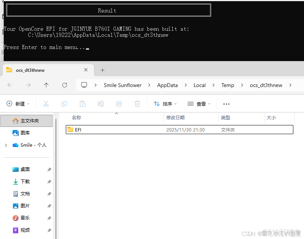
Task: Rename the selected item
Action: (x=100, y=104)
